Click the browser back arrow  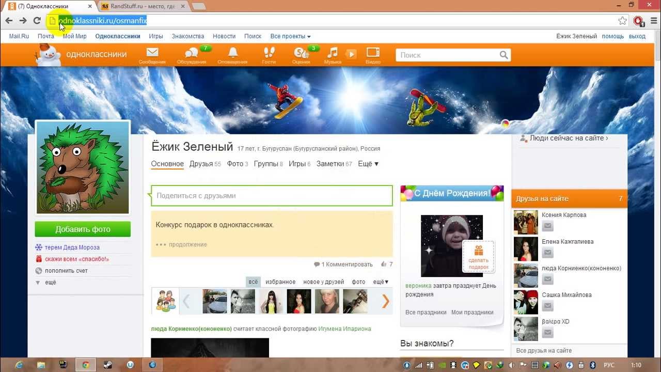pyautogui.click(x=9, y=21)
